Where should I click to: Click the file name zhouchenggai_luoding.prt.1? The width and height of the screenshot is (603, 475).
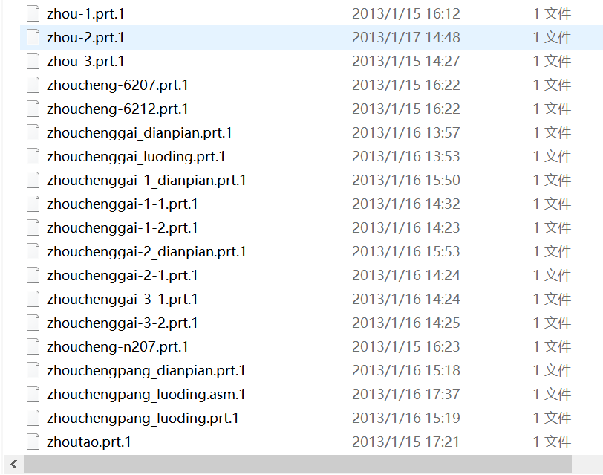pos(136,156)
